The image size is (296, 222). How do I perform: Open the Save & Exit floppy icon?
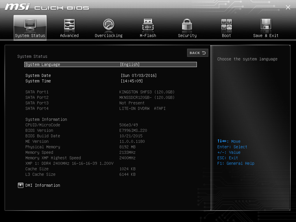pos(266,24)
